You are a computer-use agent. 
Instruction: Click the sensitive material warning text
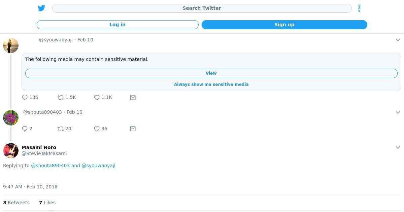(x=87, y=59)
